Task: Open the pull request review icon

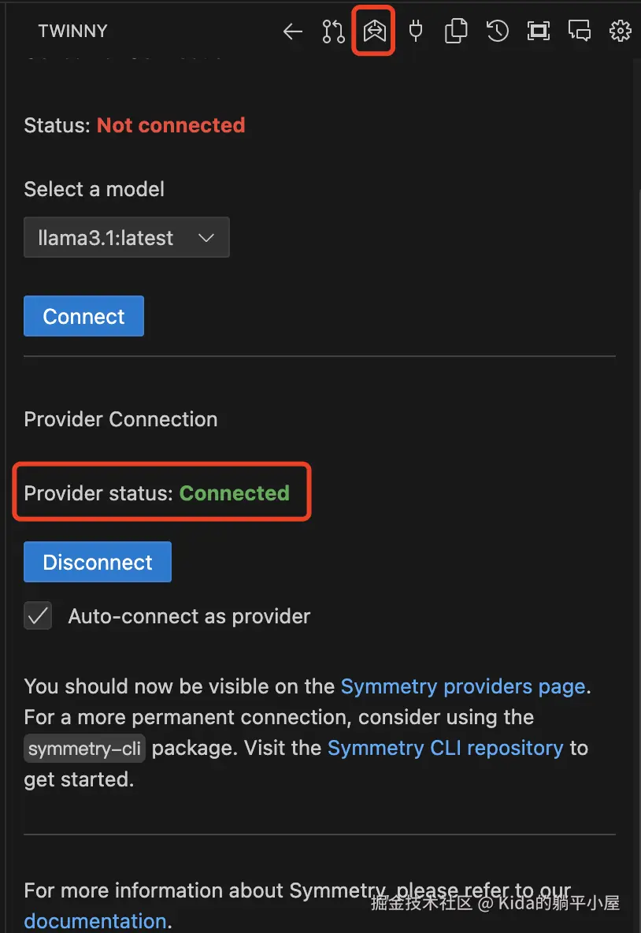Action: (x=333, y=32)
